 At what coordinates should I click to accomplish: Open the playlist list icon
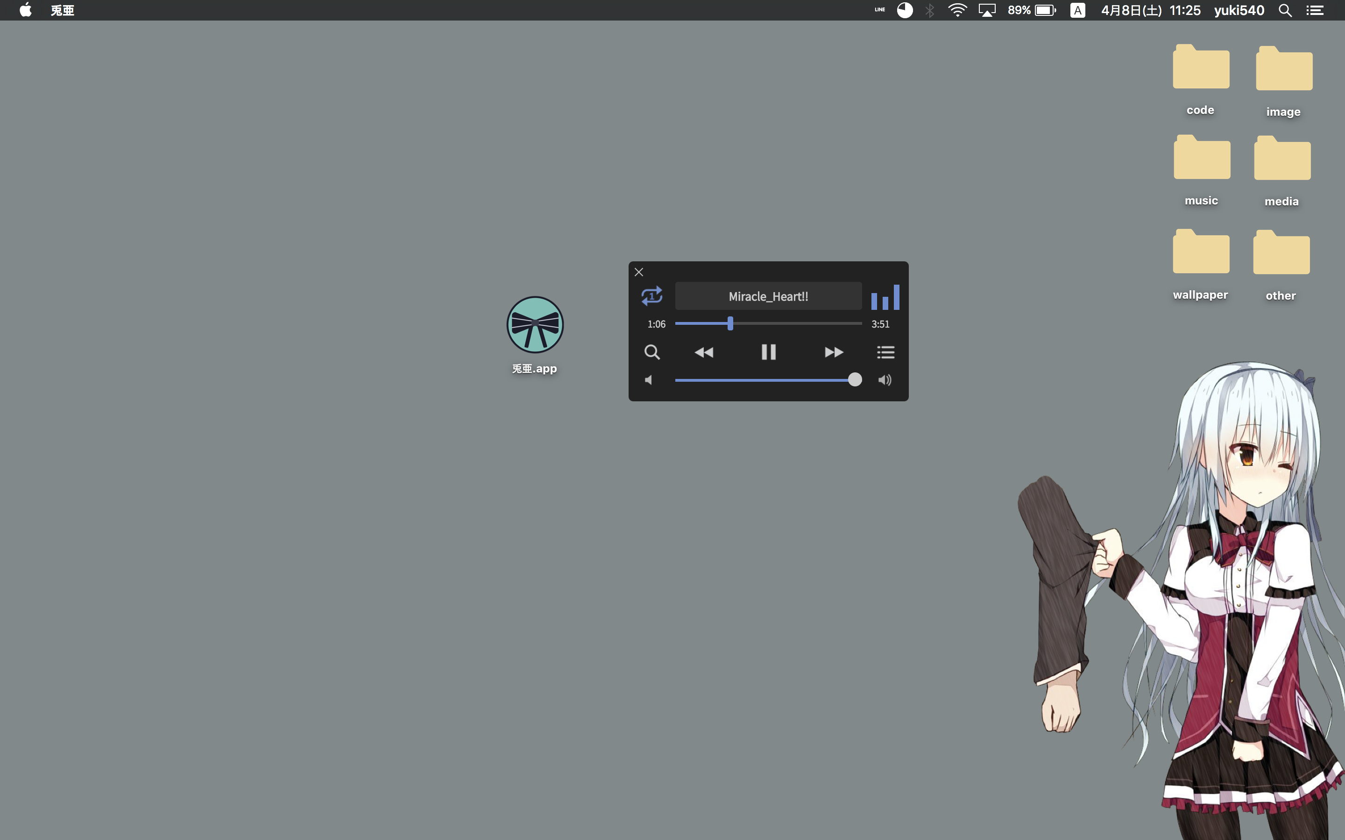coord(885,352)
